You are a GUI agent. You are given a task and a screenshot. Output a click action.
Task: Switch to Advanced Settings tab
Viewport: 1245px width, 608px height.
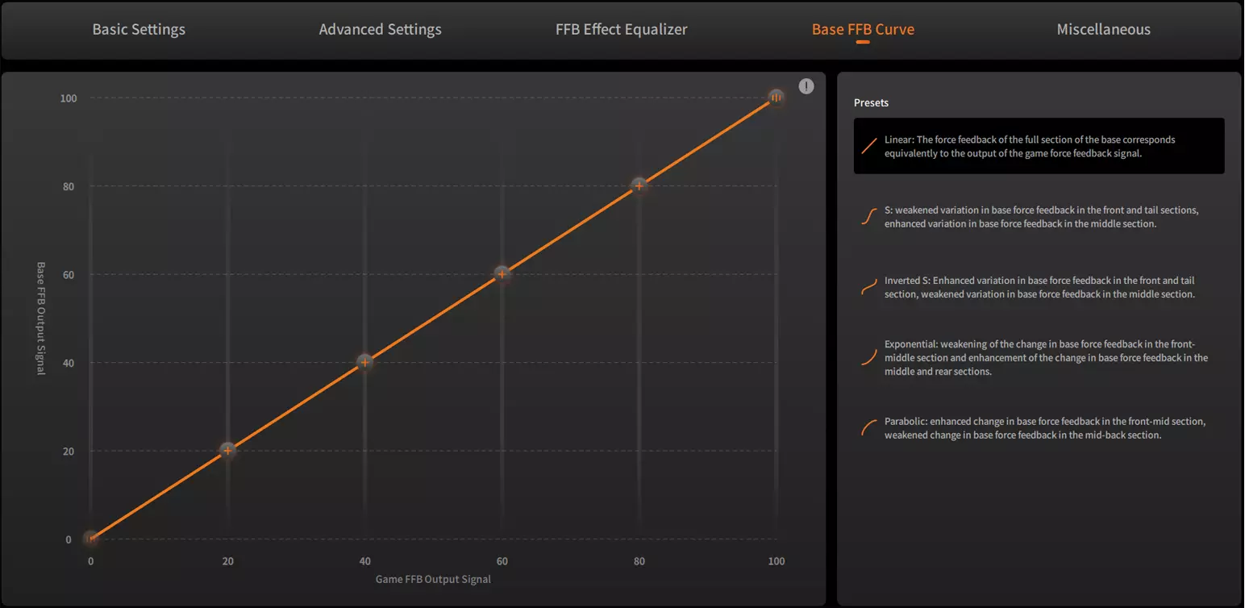coord(380,30)
